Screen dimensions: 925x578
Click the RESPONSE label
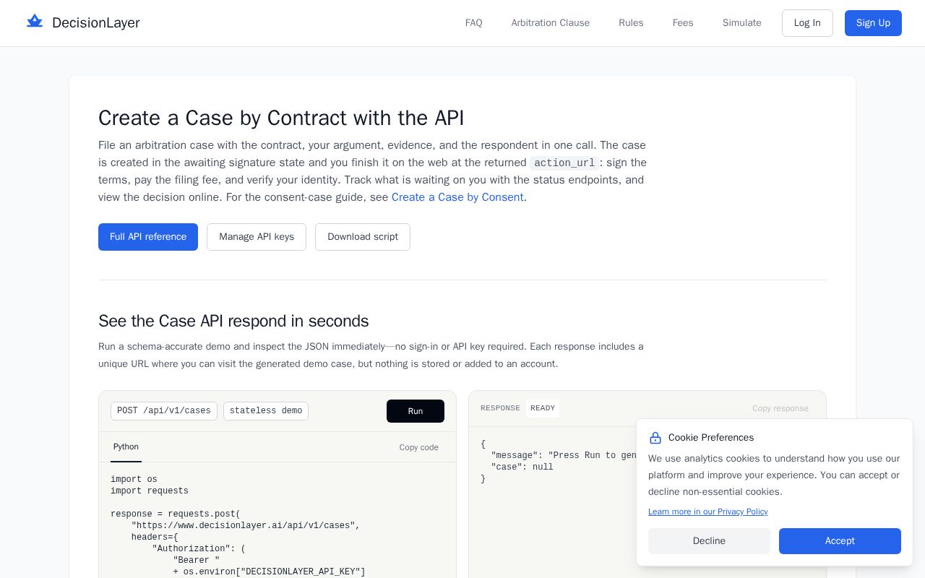(x=500, y=408)
